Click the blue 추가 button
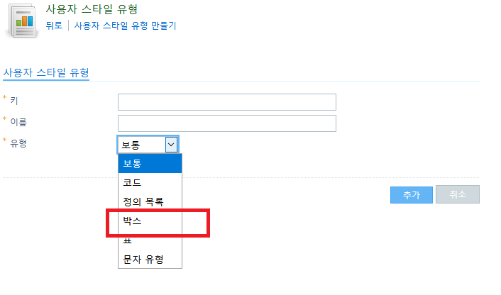The width and height of the screenshot is (501, 295). tap(412, 195)
